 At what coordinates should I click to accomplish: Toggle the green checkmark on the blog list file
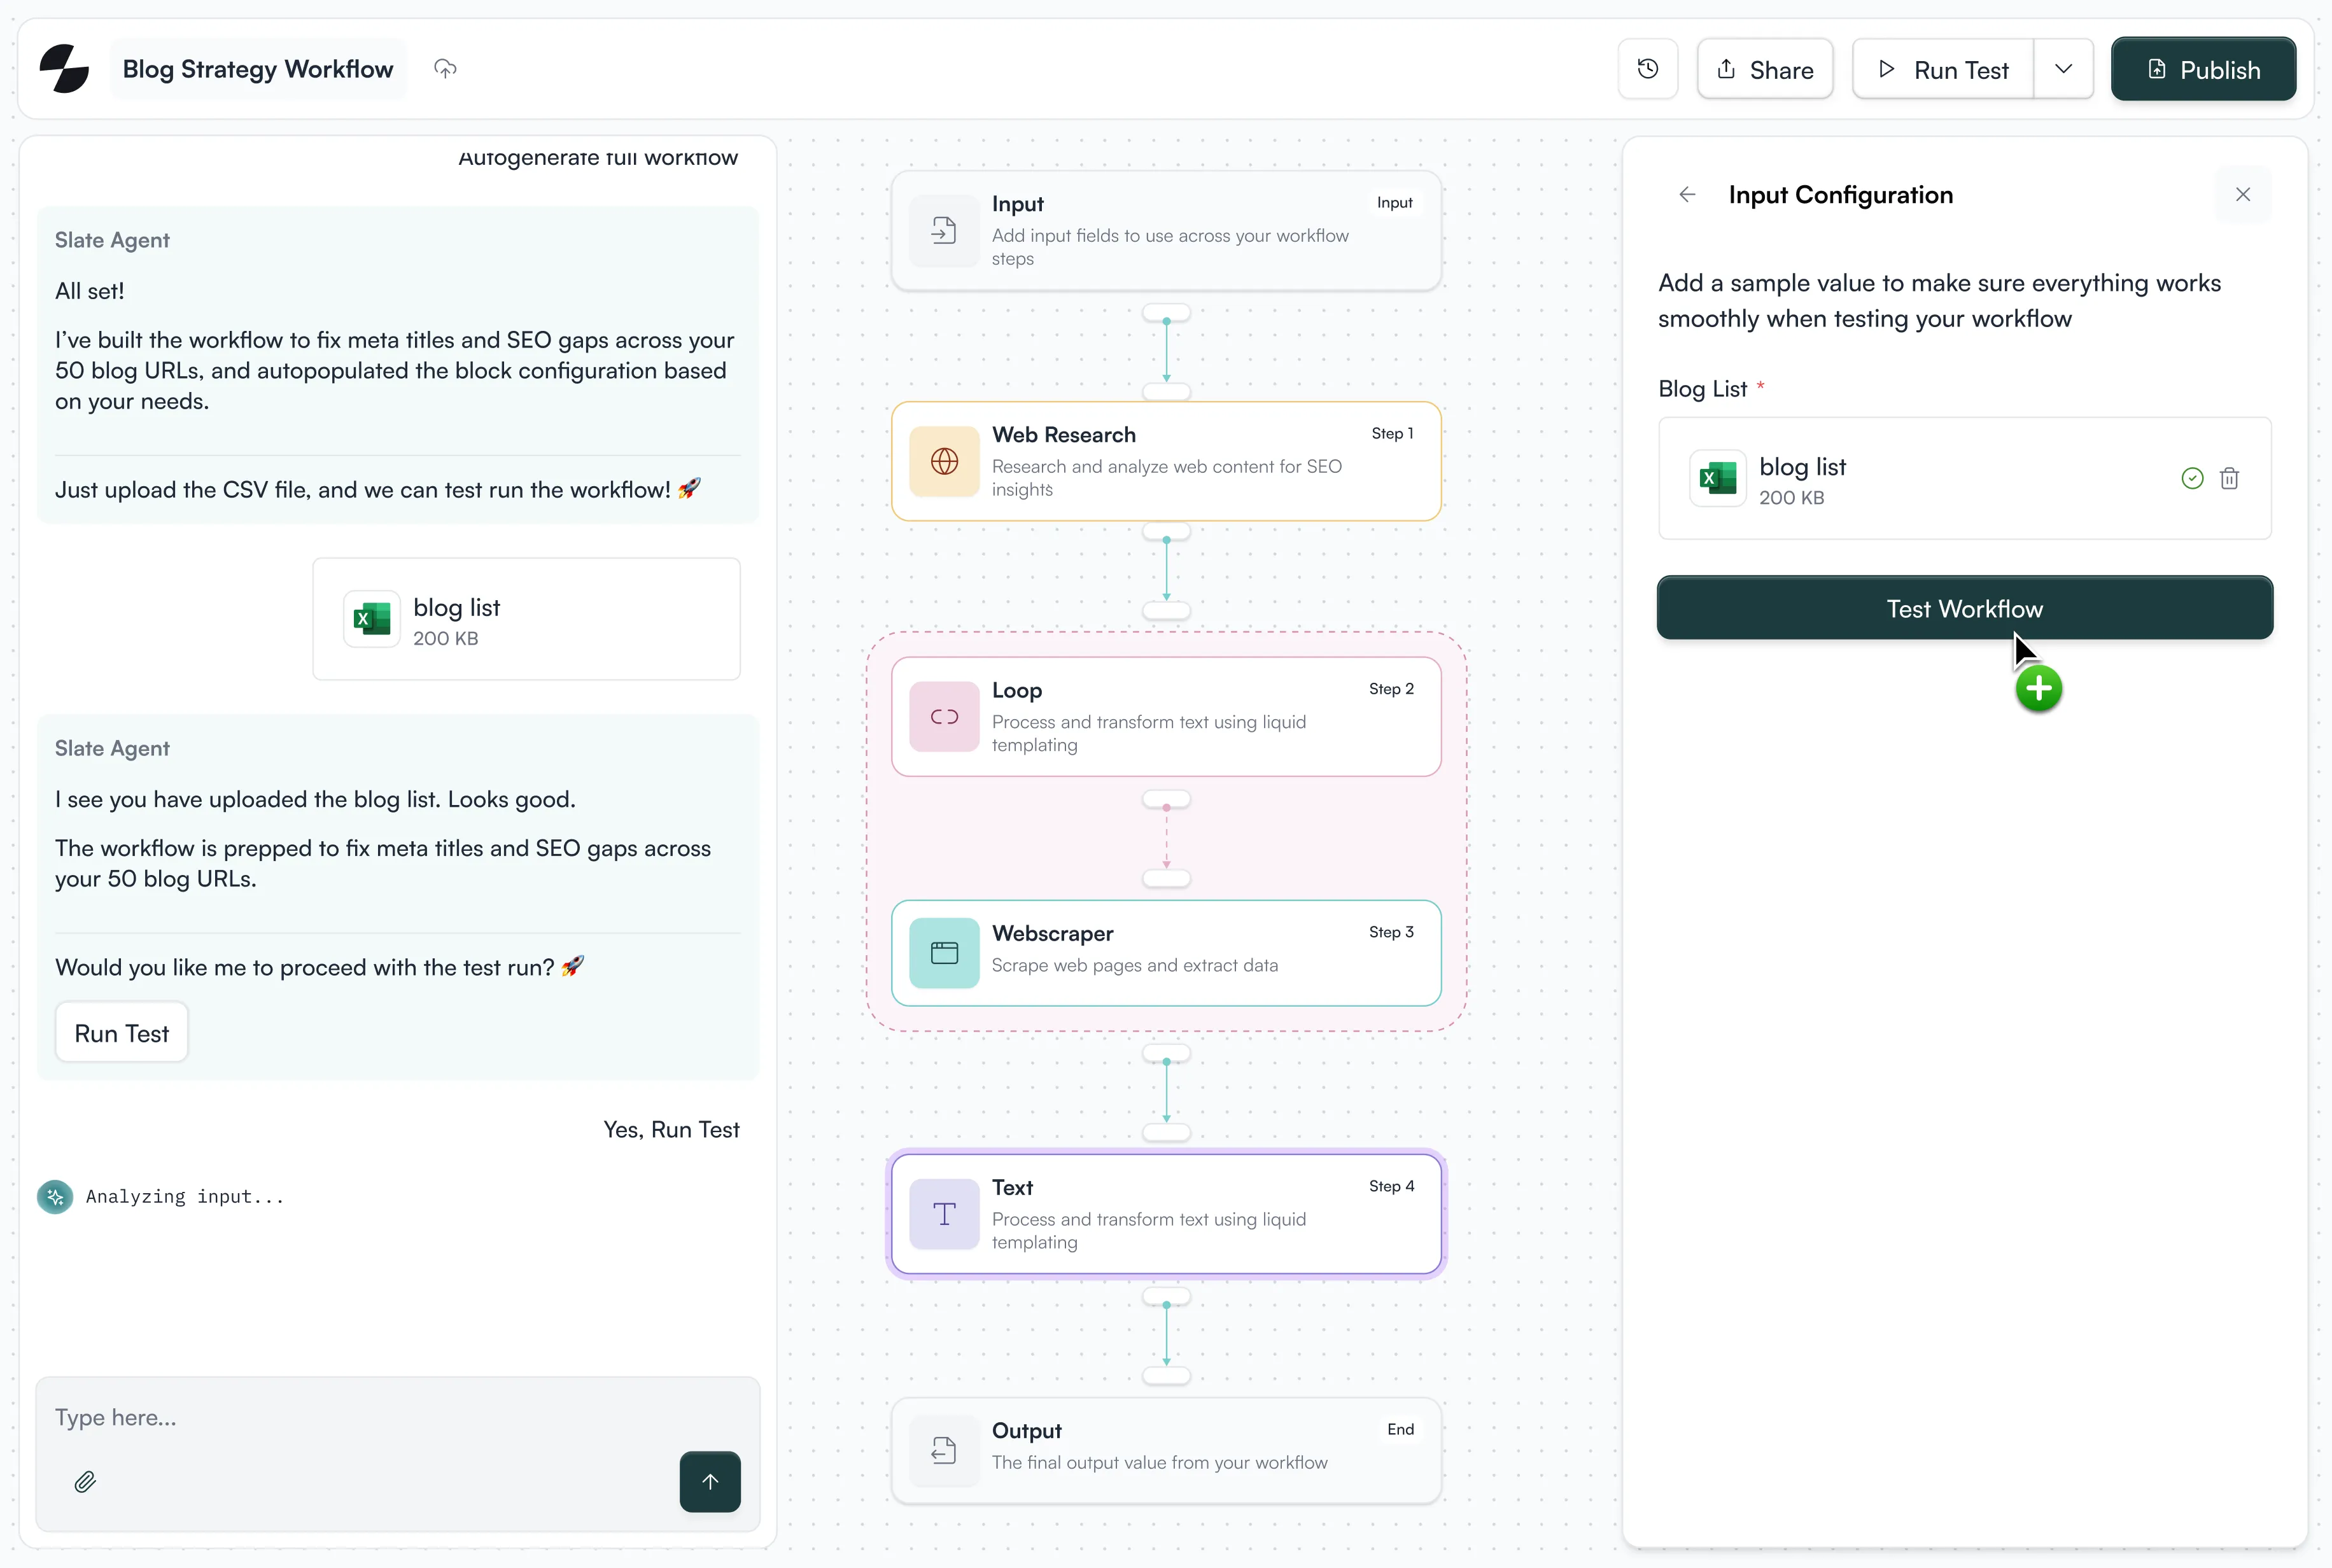[x=2191, y=478]
